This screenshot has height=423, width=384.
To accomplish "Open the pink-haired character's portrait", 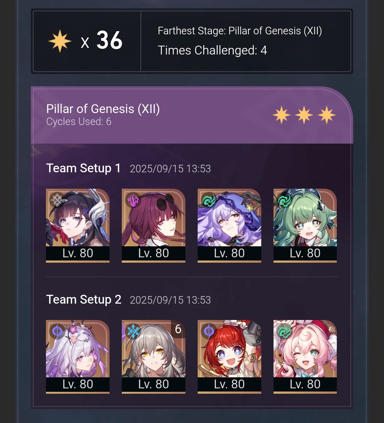I will click(x=305, y=357).
